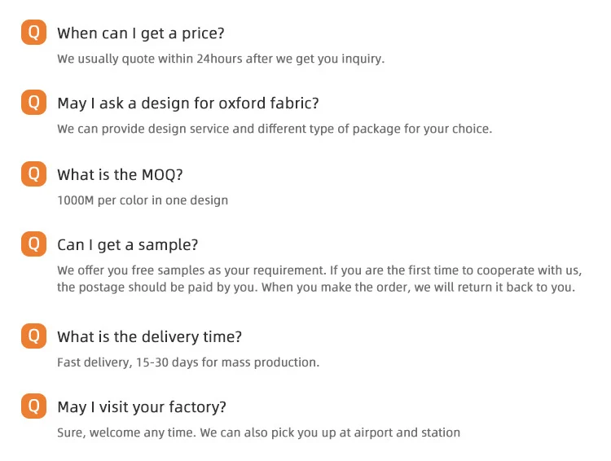Expand "May I ask a design for oxford fabric?"
Viewport: 611px width, 461px height.
[x=187, y=103]
